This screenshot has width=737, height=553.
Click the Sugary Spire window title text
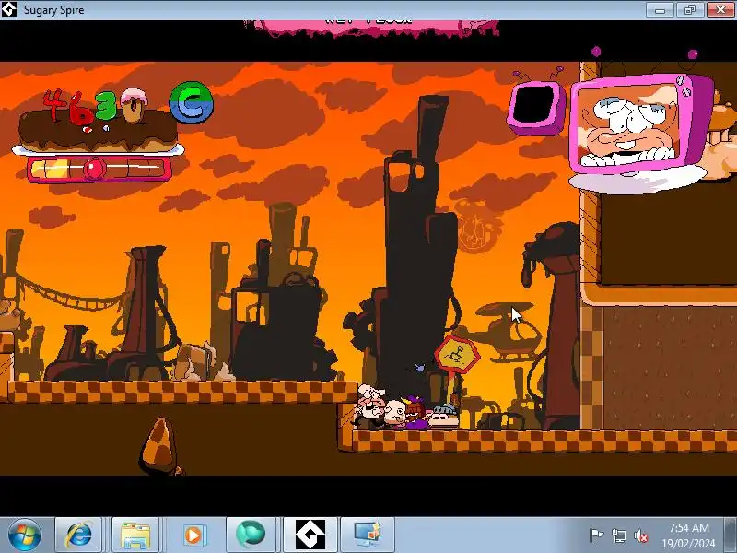click(x=54, y=10)
